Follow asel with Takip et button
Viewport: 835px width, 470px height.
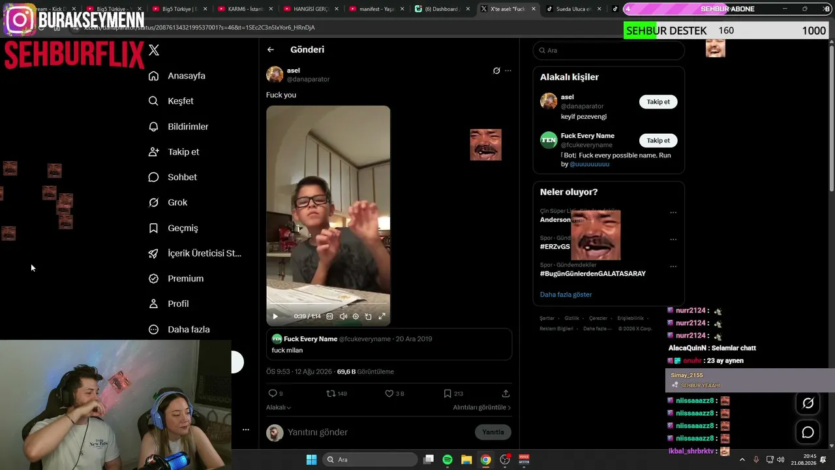[658, 102]
